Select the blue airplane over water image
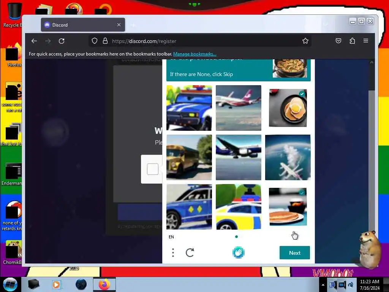This screenshot has height=292, width=389. click(239, 157)
